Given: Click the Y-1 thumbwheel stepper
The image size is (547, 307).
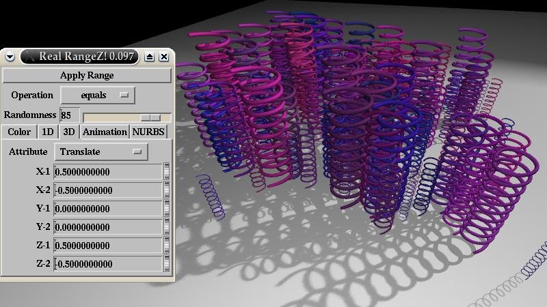Looking at the screenshot, I should tap(167, 209).
